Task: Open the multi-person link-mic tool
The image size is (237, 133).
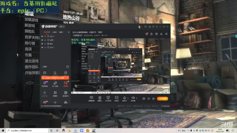Action: point(55,84)
